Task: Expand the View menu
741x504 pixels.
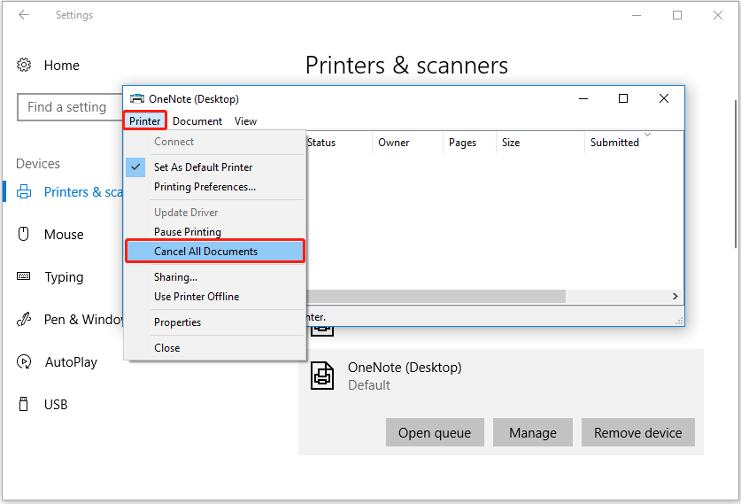Action: tap(245, 121)
